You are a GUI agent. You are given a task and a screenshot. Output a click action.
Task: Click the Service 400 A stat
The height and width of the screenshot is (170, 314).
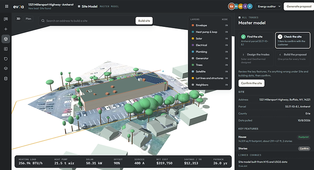pos(139,162)
